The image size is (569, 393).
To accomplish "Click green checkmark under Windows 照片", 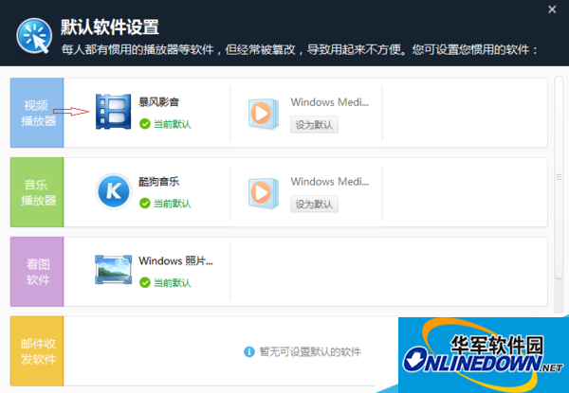I will pyautogui.click(x=145, y=282).
